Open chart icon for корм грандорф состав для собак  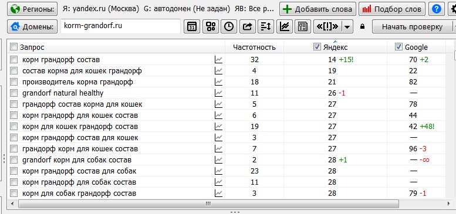[x=218, y=171]
